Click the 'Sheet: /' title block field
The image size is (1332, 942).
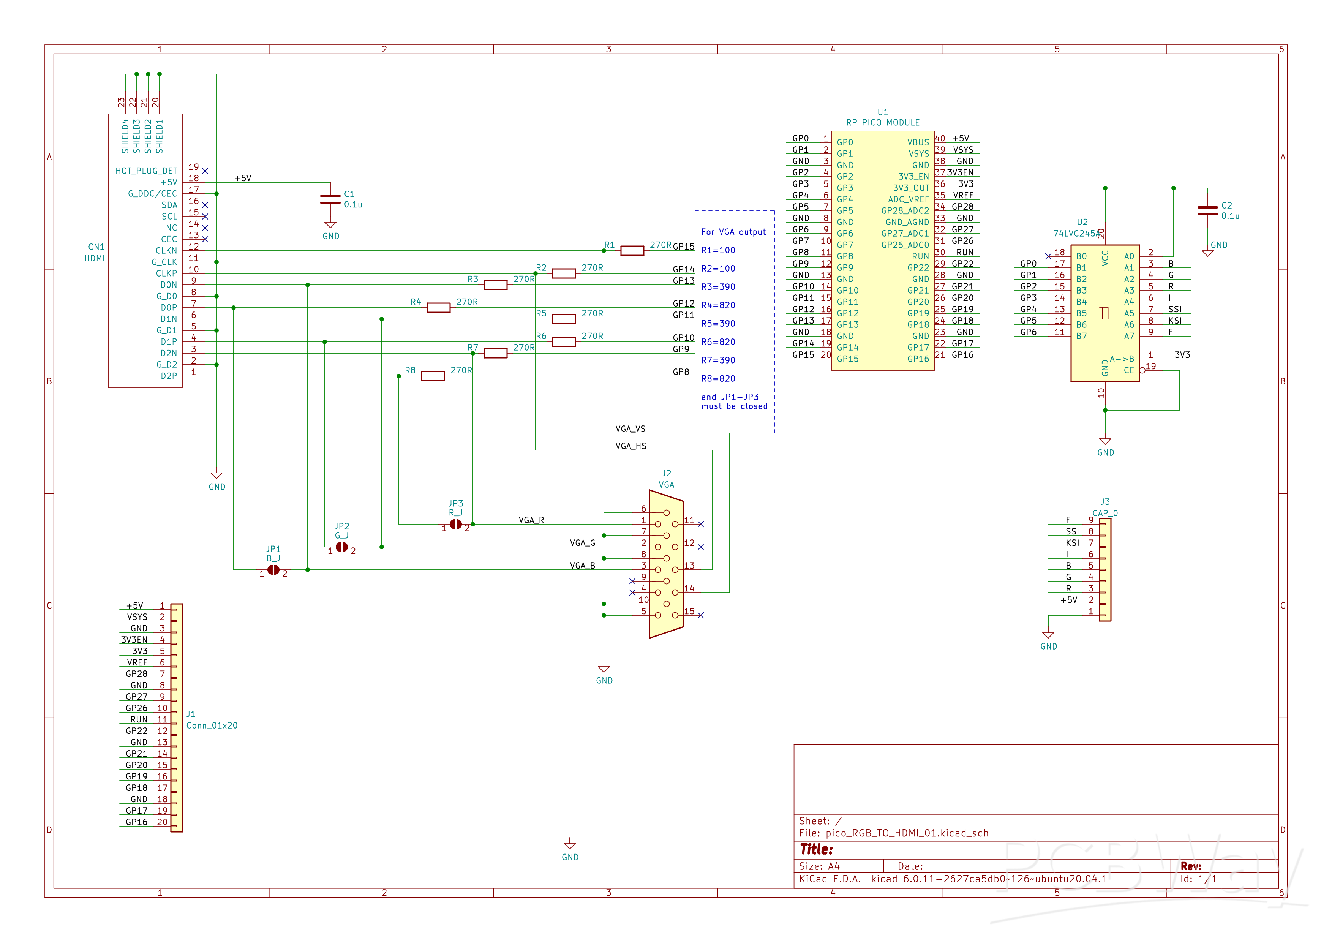click(820, 821)
